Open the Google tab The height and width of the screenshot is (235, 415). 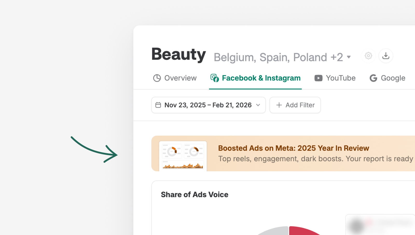[x=388, y=78]
